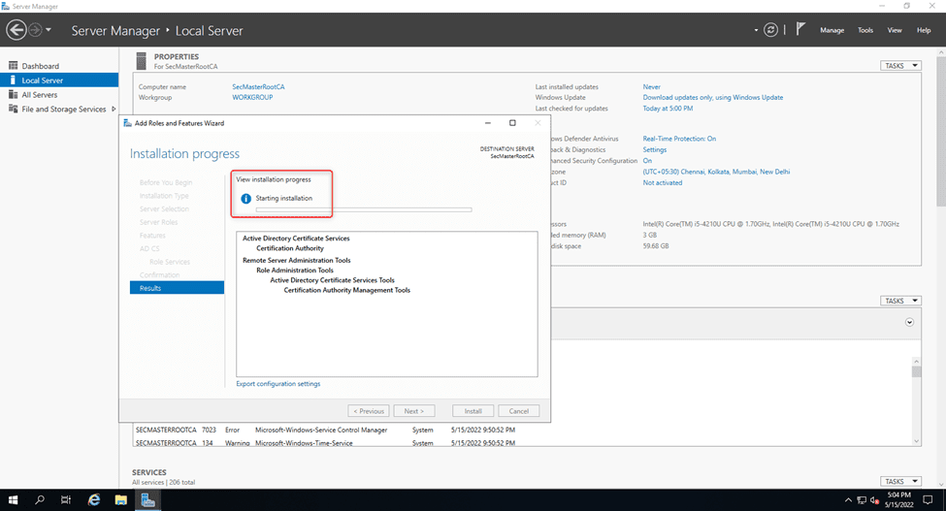
Task: Select Active Directory Certificate Services entry
Action: (296, 238)
